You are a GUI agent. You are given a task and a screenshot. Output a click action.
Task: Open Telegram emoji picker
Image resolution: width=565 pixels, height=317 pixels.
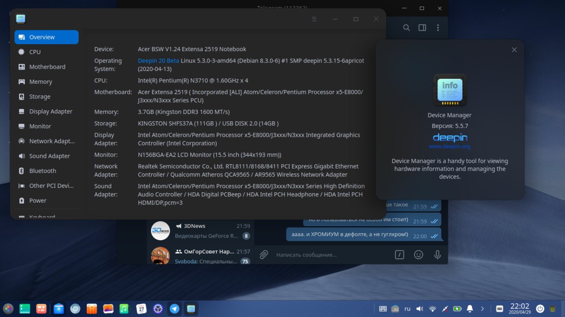click(418, 255)
